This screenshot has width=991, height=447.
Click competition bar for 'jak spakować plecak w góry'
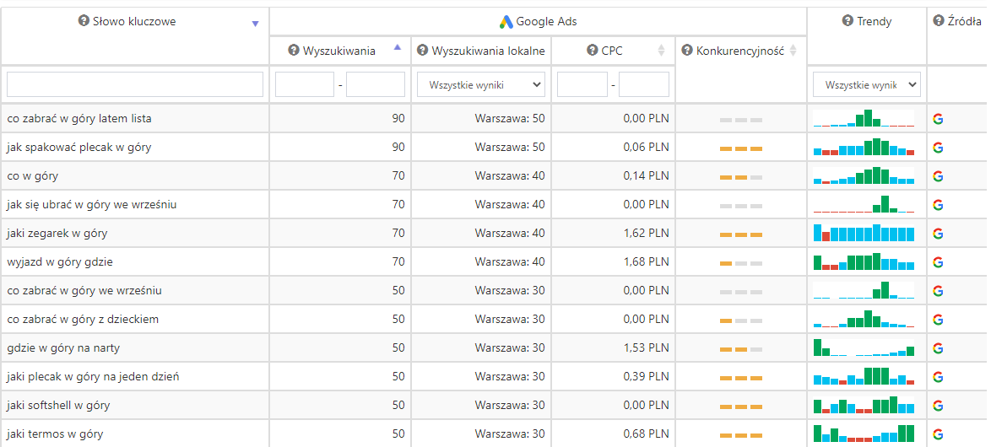741,149
